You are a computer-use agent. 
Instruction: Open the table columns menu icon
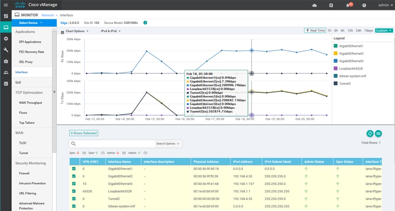(x=378, y=134)
